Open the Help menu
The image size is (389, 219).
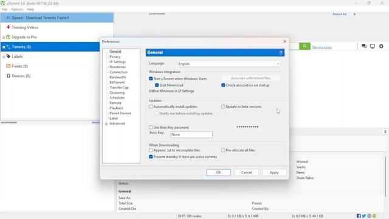point(30,9)
